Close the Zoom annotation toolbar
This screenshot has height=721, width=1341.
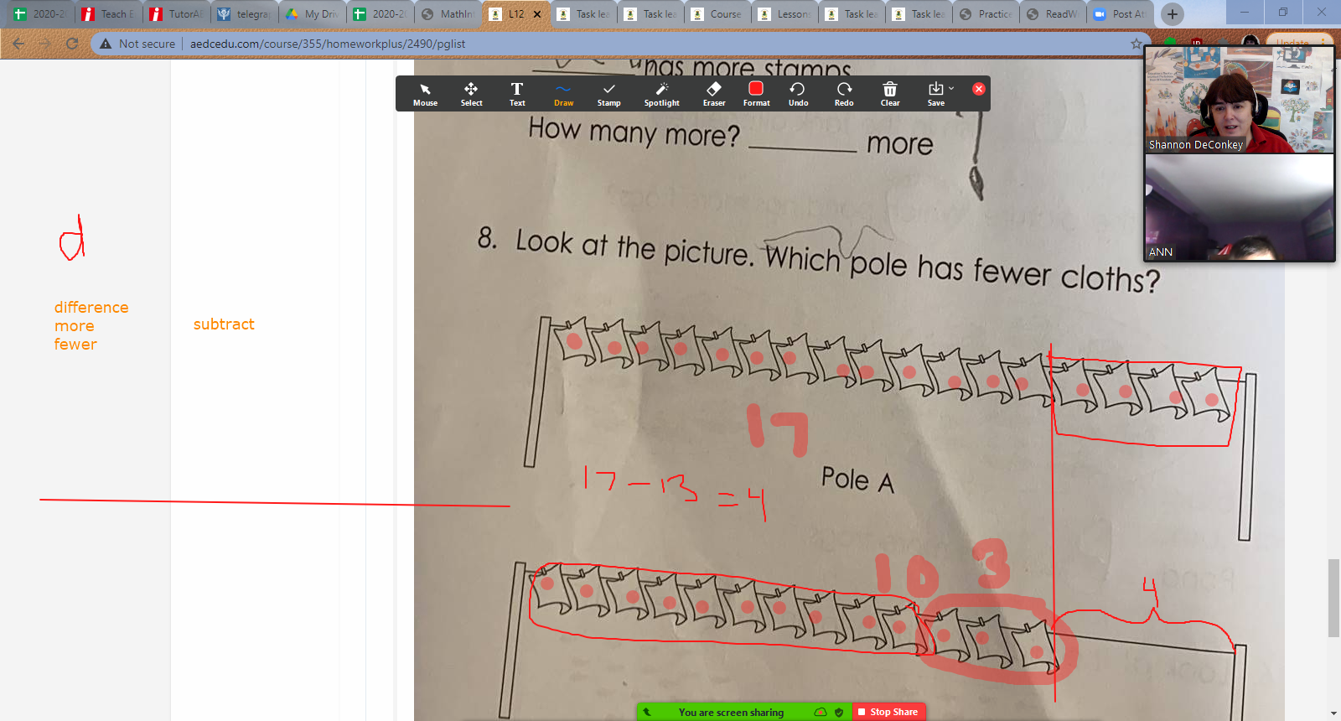click(978, 89)
